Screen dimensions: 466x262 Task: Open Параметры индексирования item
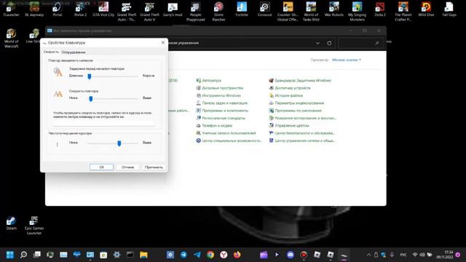point(296,103)
